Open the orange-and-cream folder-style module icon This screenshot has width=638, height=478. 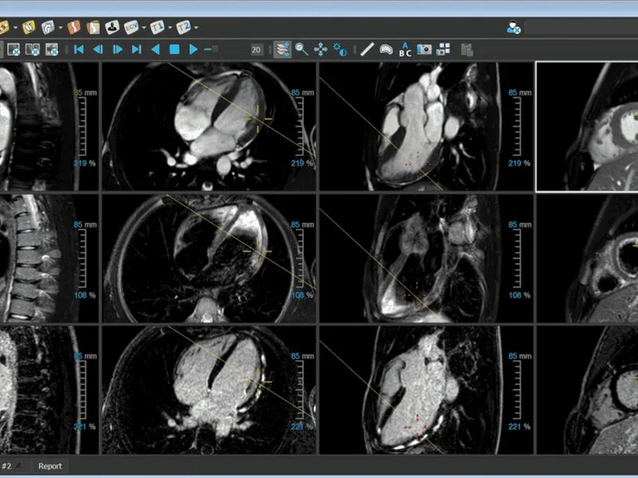click(x=93, y=27)
